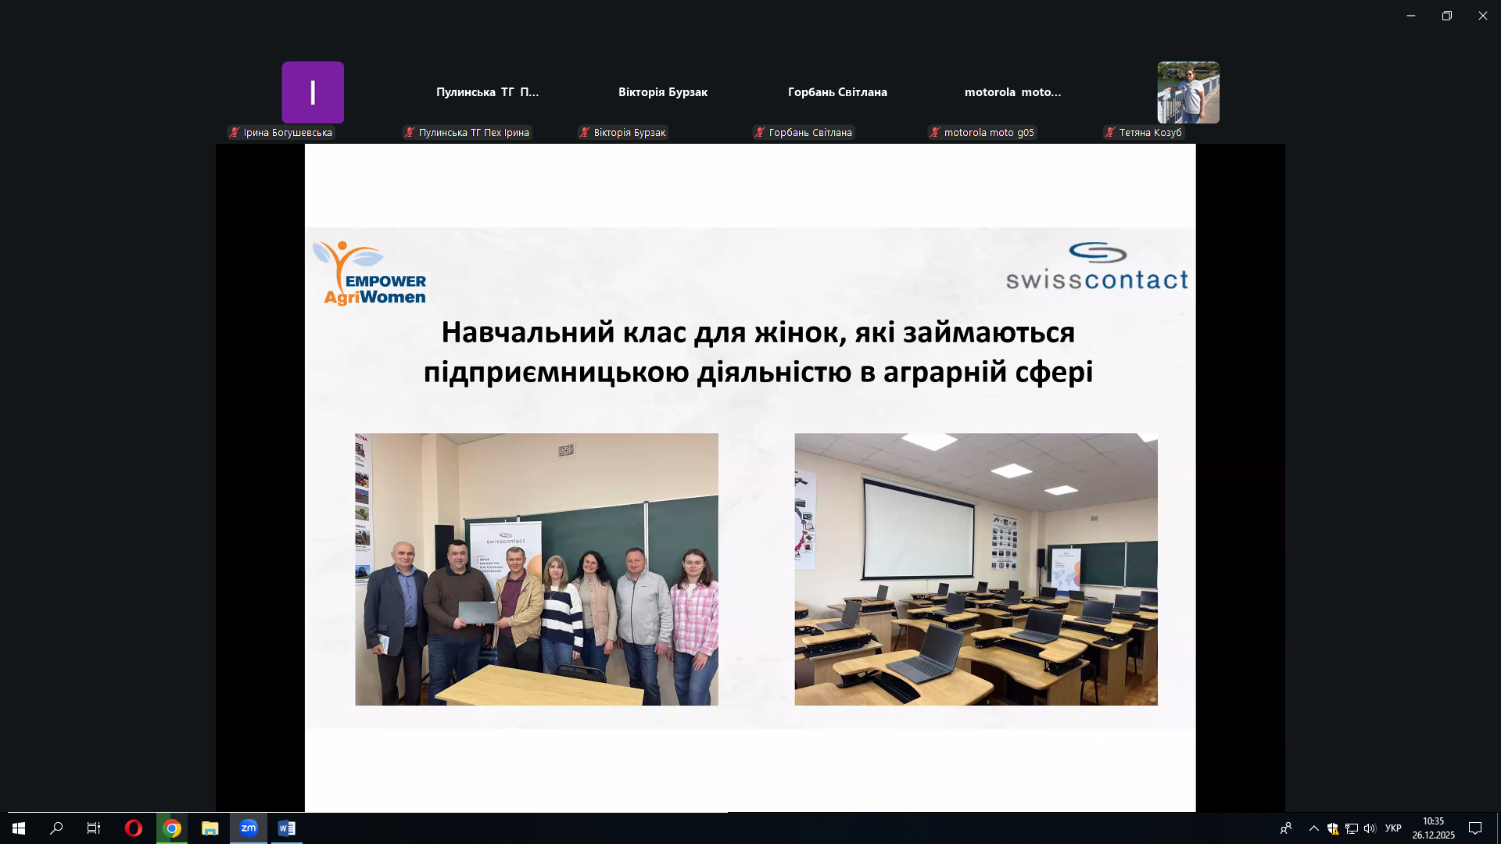The height and width of the screenshot is (844, 1501).
Task: Click Горбань Світлана participant tile
Action: [837, 92]
